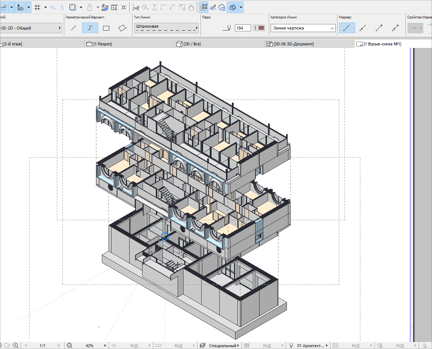432x349 pixels.
Task: Toggle the XY relative coordinates button
Action: 21,7
